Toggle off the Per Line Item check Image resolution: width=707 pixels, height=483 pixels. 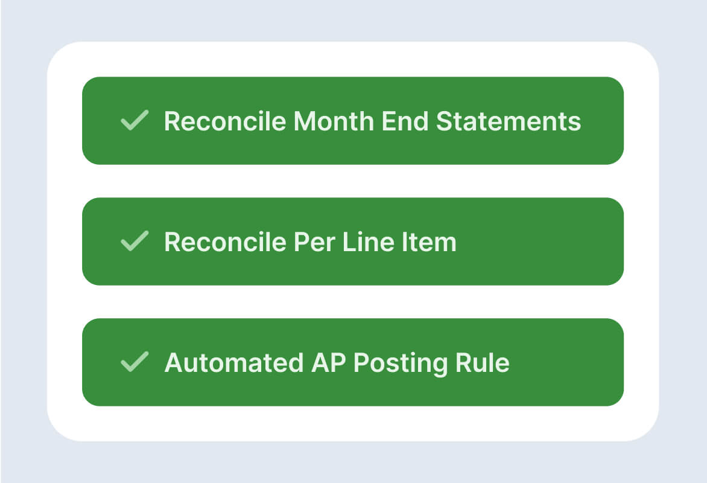point(135,241)
